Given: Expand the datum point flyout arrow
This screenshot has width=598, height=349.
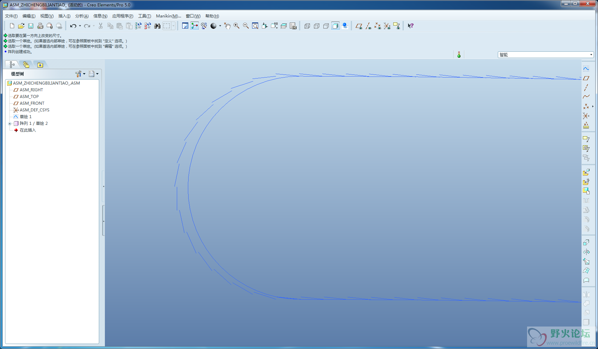Looking at the screenshot, I should click(x=593, y=106).
